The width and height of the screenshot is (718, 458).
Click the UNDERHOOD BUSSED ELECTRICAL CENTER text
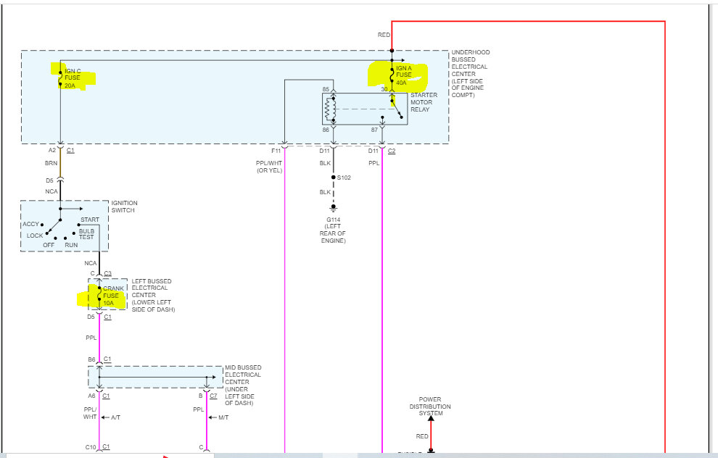coord(470,74)
